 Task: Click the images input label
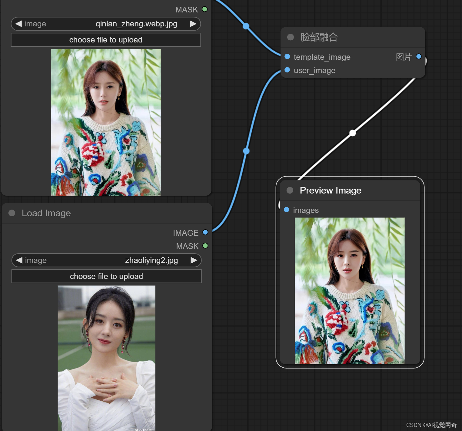point(306,210)
